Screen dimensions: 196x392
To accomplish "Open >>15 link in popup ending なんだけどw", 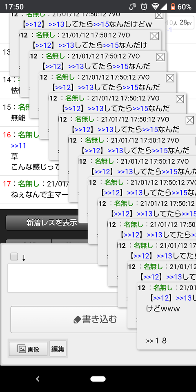I will 101,24.
